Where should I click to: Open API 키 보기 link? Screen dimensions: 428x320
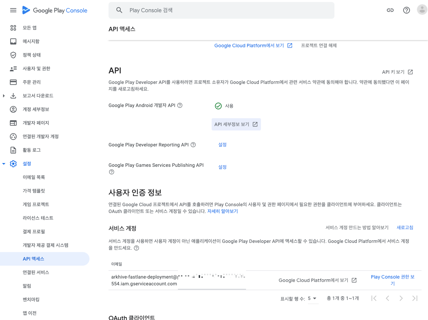pyautogui.click(x=397, y=72)
